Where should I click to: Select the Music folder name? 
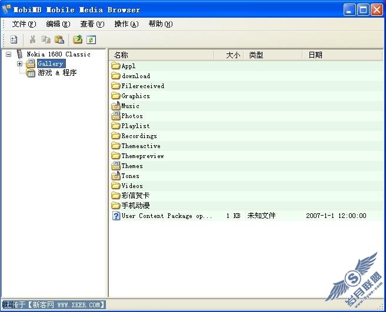(x=131, y=106)
